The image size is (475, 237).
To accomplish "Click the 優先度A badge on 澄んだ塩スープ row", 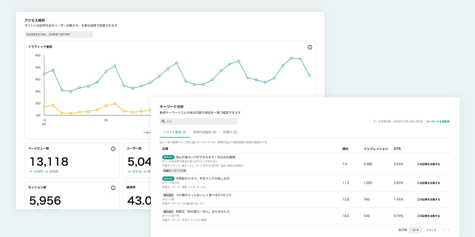I will [168, 157].
